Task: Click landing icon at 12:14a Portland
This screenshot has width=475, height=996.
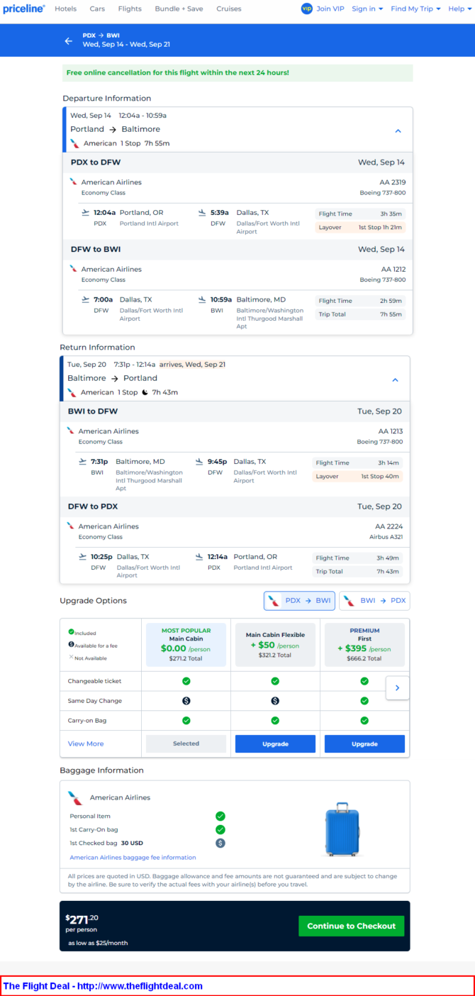Action: pyautogui.click(x=199, y=557)
